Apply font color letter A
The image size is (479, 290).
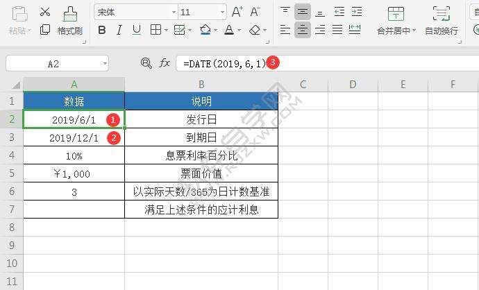point(229,30)
